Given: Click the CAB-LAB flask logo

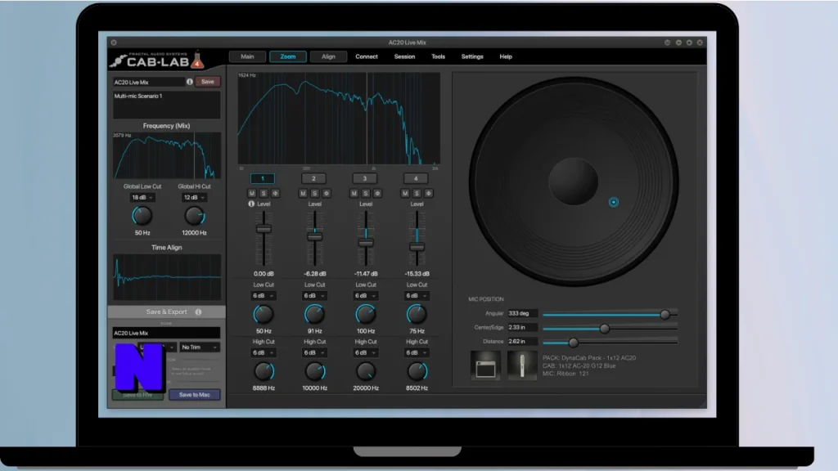Looking at the screenshot, I should [197, 61].
